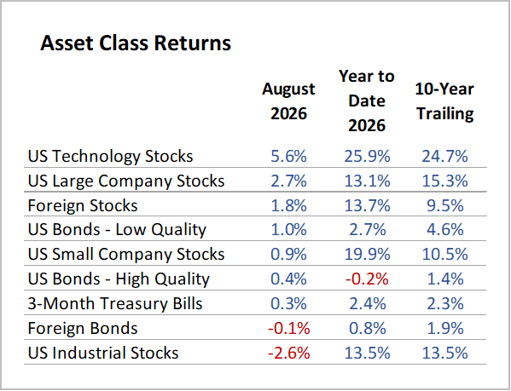Viewport: 511px width, 391px height.
Task: Select the August 2026 column header
Action: pyautogui.click(x=288, y=101)
